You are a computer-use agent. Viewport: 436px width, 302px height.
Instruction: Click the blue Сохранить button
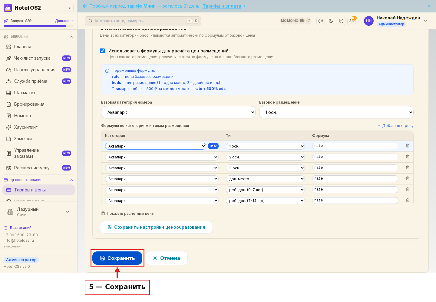[117, 258]
